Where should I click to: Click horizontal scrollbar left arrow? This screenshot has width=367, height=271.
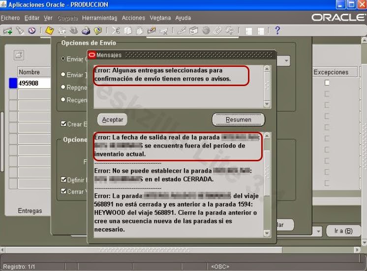(2, 250)
